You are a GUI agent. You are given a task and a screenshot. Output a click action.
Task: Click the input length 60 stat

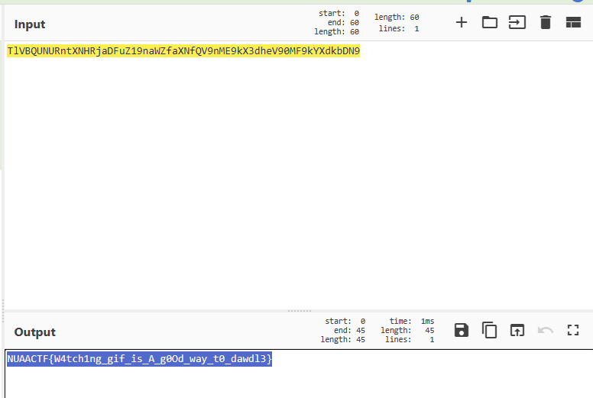tap(397, 18)
